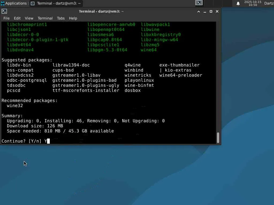Click the 'Space needed: 810 MB' line
The height and width of the screenshot is (205, 274).
(x=60, y=131)
